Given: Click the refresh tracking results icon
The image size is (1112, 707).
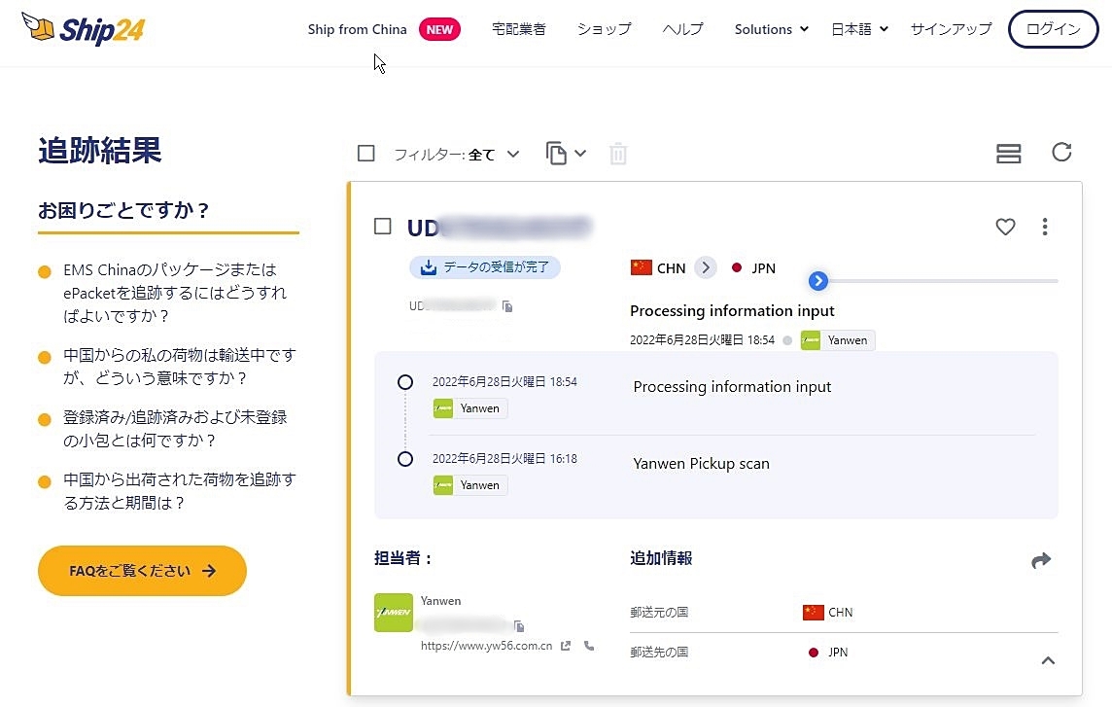Looking at the screenshot, I should 1061,153.
